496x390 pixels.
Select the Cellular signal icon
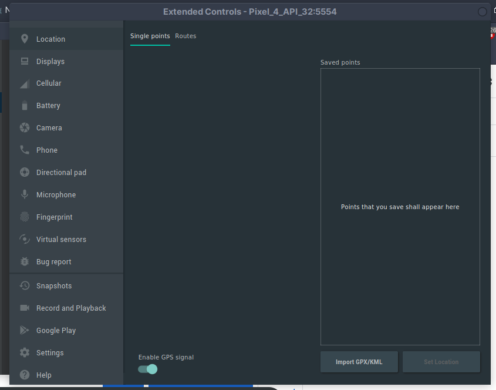point(25,83)
